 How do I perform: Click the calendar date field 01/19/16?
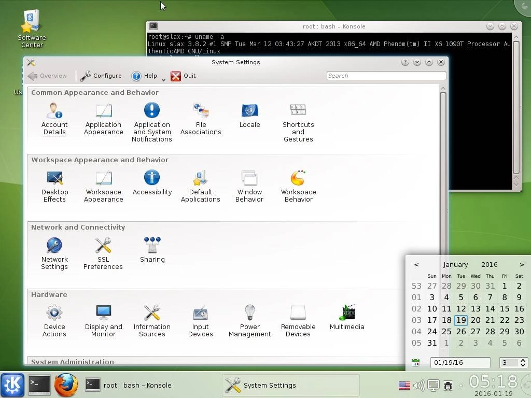tap(460, 362)
